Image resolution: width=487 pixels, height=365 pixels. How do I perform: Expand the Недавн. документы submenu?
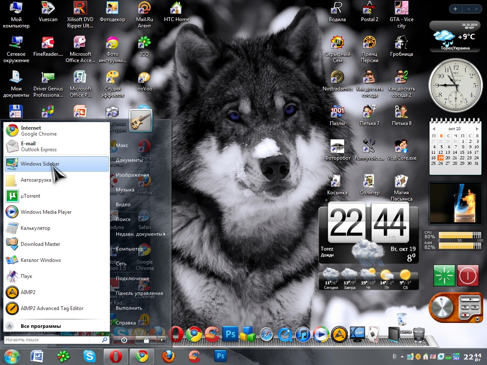(140, 234)
